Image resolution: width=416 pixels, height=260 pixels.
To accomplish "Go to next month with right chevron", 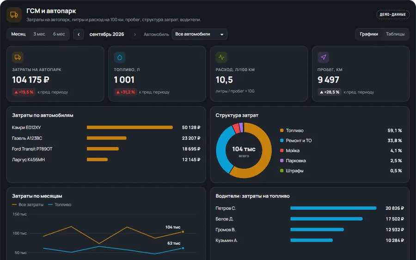I will (x=135, y=34).
